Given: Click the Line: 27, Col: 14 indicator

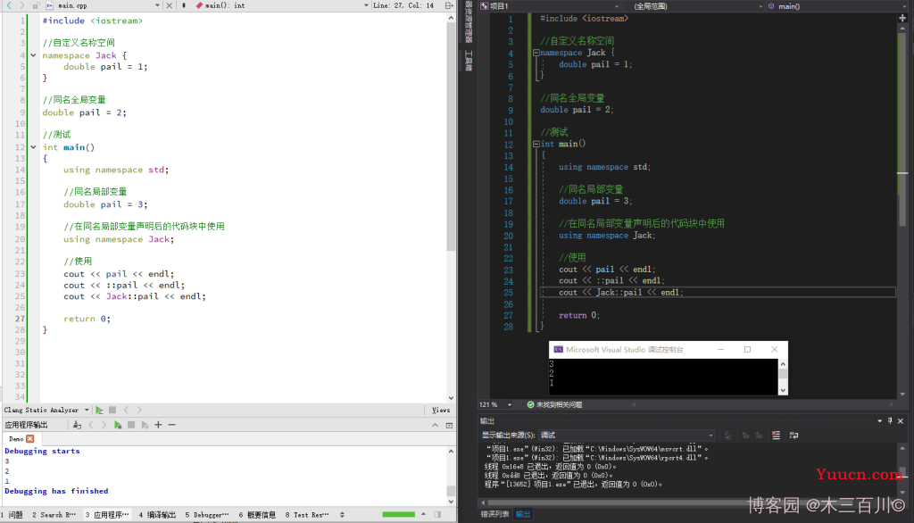Looking at the screenshot, I should click(403, 5).
